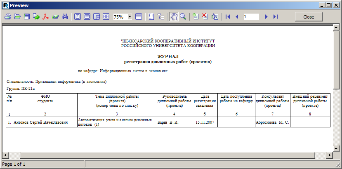Click the Print report icon
This screenshot has width=342, height=169.
click(7, 17)
